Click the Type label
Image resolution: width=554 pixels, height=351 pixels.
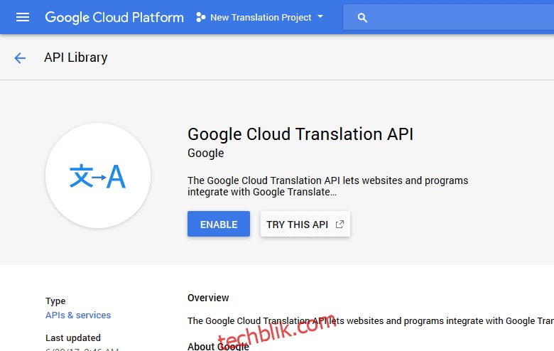55,301
